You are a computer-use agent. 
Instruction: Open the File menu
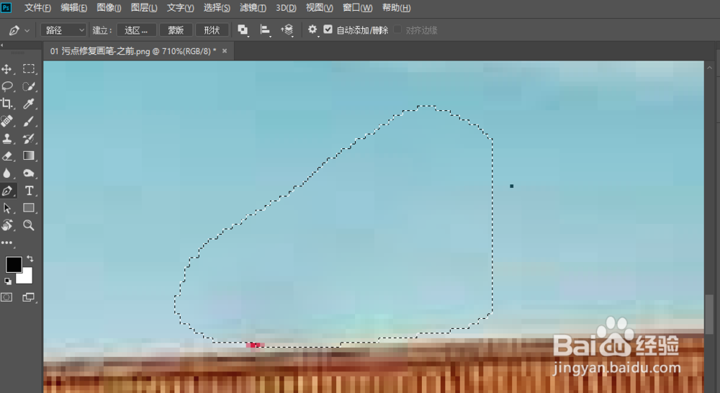click(37, 8)
